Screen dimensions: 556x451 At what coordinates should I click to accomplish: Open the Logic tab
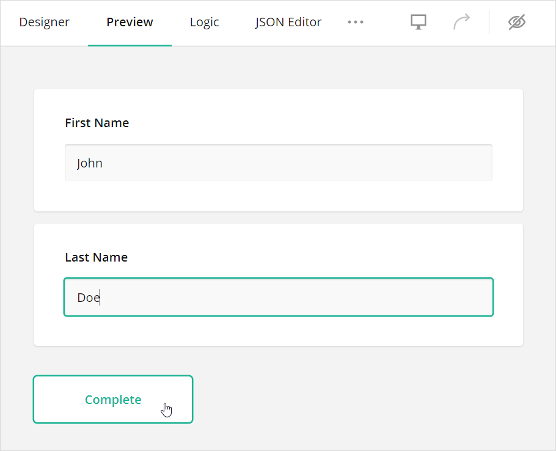pos(204,22)
